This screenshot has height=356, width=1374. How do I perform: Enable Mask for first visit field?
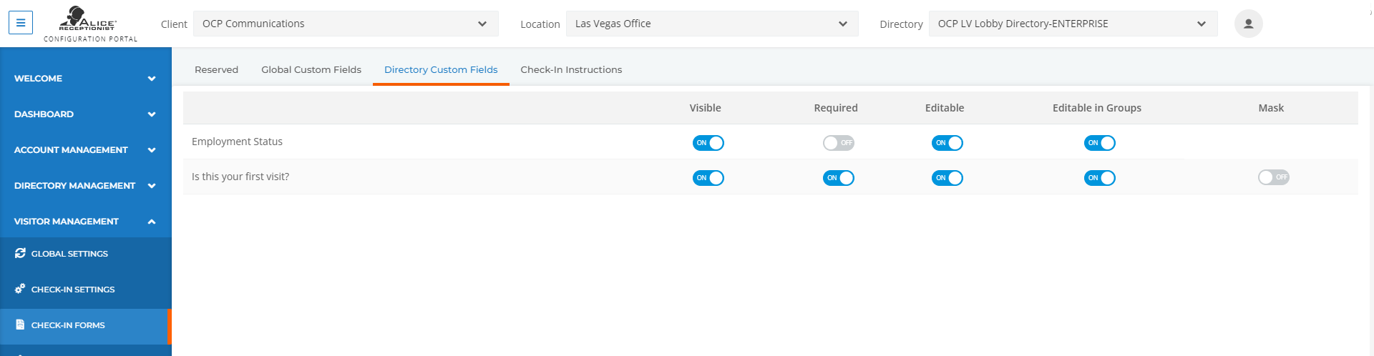tap(1273, 177)
